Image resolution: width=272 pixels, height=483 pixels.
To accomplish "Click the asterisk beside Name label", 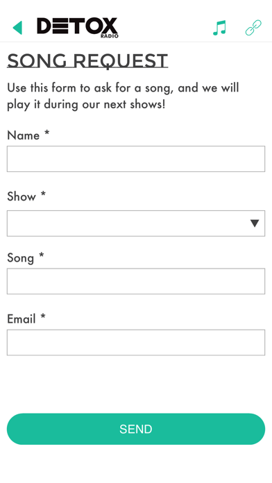I will coord(46,133).
